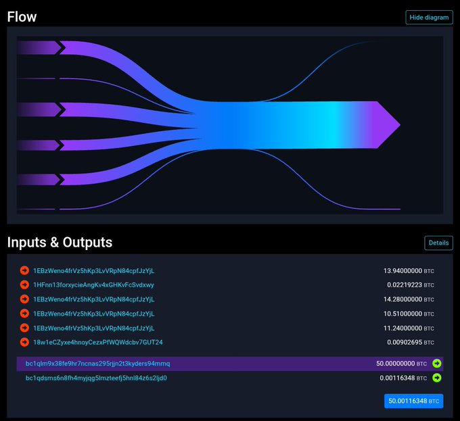The width and height of the screenshot is (460, 421).
Task: Open the address link 18w1eCZyxe4hnoyCezxPfWQWdcbv7GUT24
Action: coord(97,343)
